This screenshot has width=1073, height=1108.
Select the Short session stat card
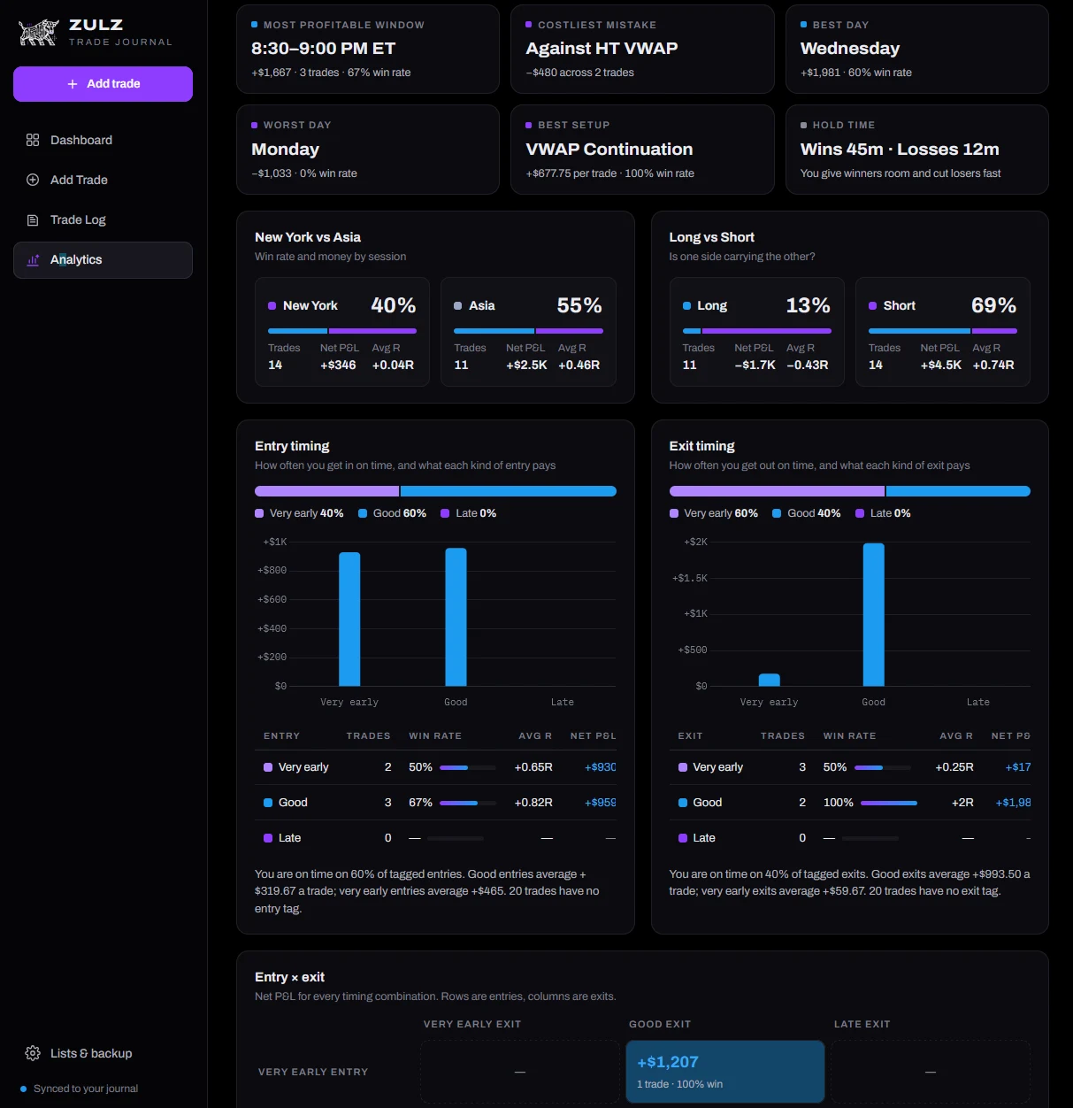tap(943, 332)
